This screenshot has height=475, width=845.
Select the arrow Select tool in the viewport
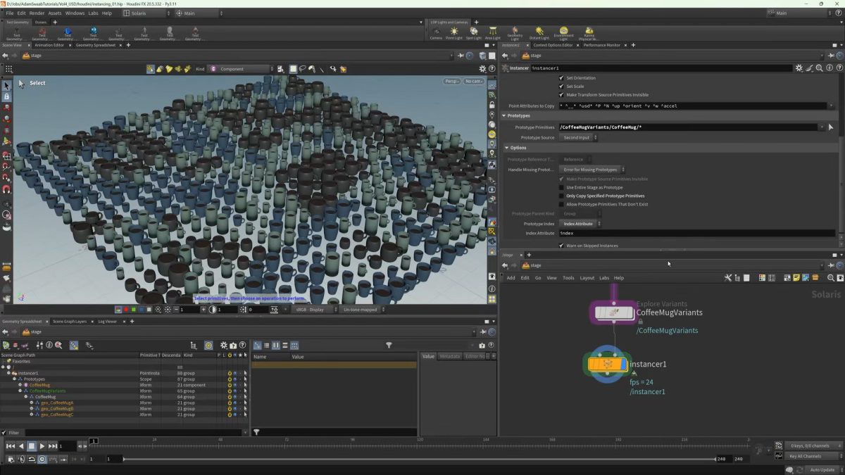[x=7, y=84]
